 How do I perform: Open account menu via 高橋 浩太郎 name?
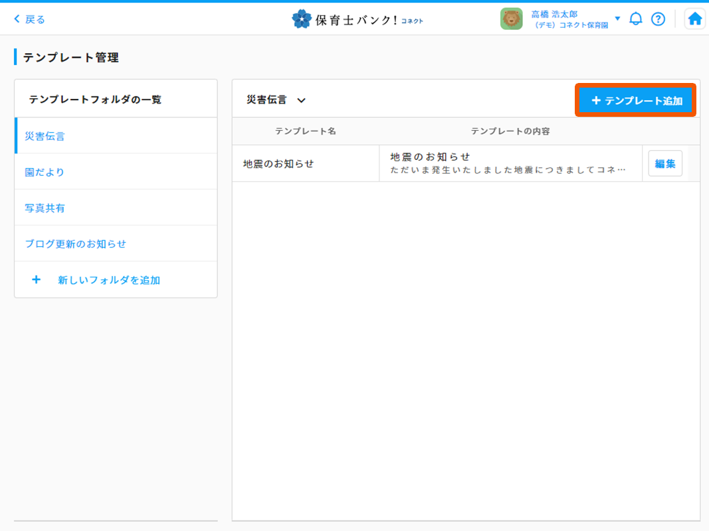pyautogui.click(x=554, y=14)
